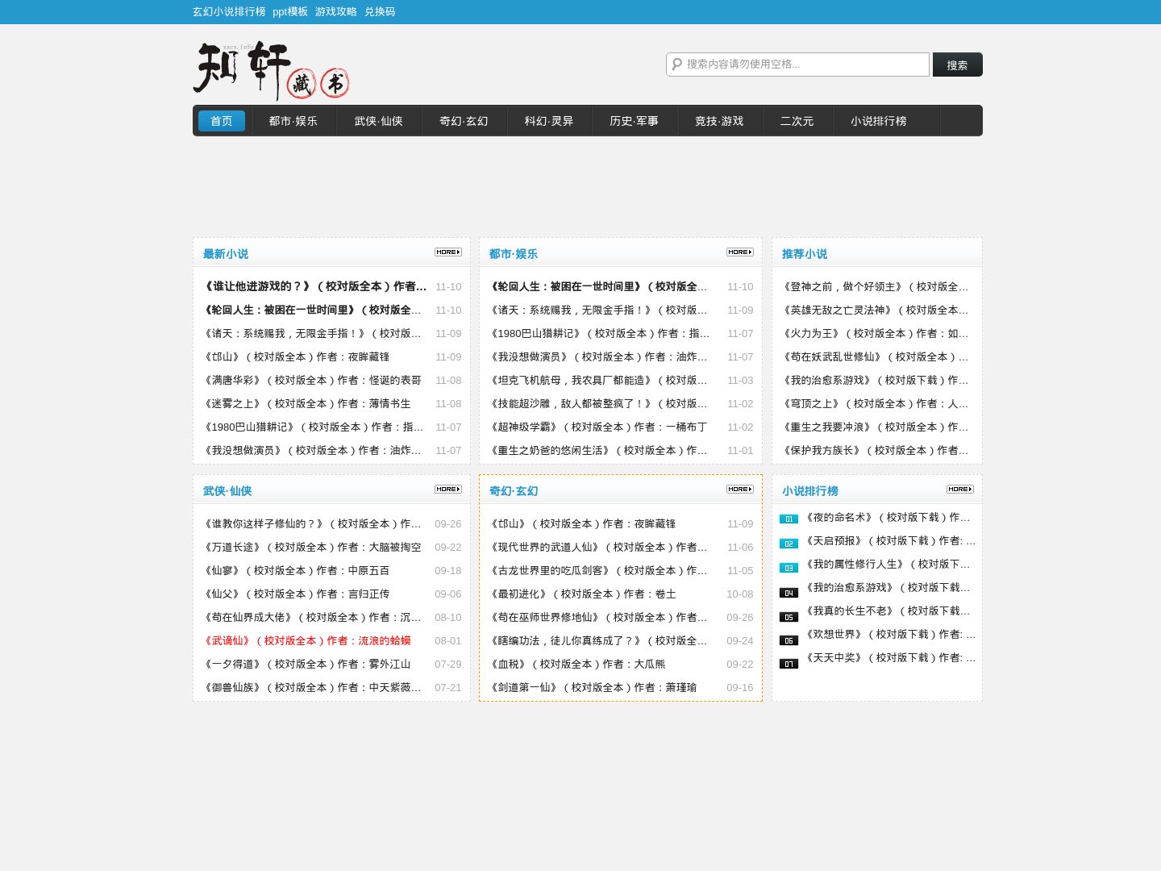Viewport: 1161px width, 871px height.
Task: Open 都市·娱乐 navigation menu item
Action: click(x=293, y=121)
